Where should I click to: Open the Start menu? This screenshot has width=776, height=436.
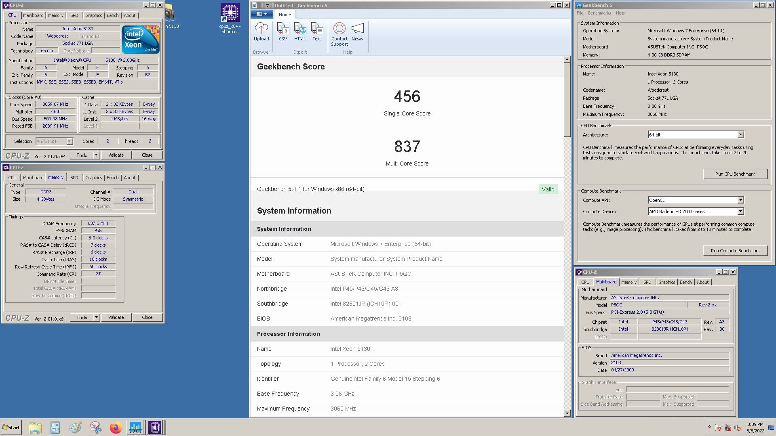click(11, 428)
